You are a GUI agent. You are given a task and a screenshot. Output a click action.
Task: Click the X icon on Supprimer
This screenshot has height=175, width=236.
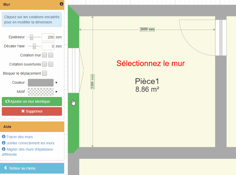point(23,111)
